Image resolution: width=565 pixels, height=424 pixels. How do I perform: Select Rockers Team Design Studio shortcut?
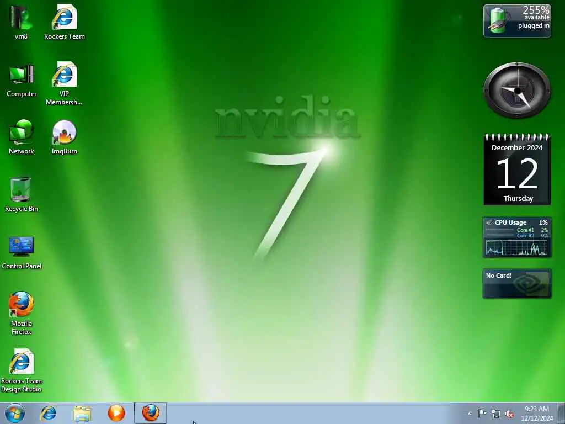point(22,370)
